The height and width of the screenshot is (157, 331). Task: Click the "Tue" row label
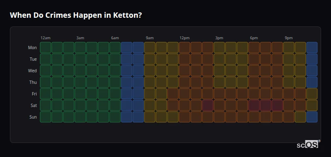pyautogui.click(x=33, y=59)
